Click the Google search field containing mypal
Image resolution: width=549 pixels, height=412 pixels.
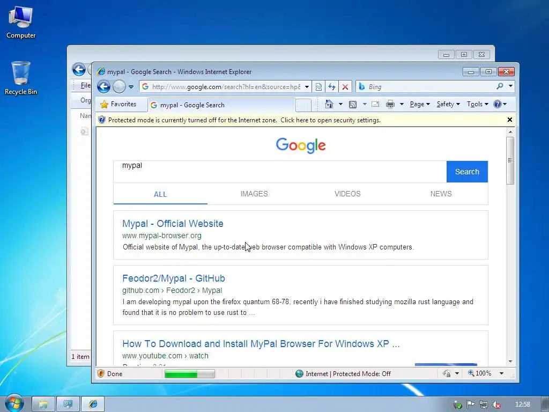tap(280, 172)
